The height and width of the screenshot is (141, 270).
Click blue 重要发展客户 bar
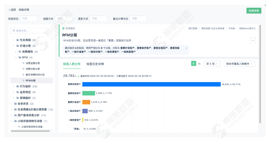151,84
